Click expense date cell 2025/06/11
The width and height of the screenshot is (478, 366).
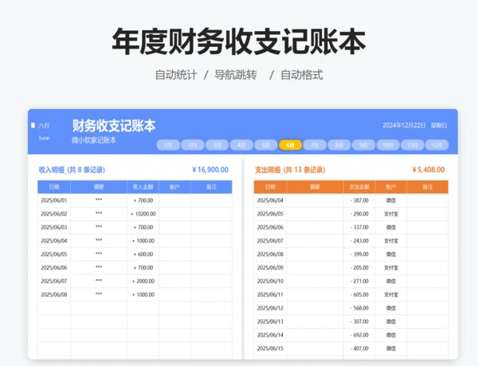pos(270,294)
